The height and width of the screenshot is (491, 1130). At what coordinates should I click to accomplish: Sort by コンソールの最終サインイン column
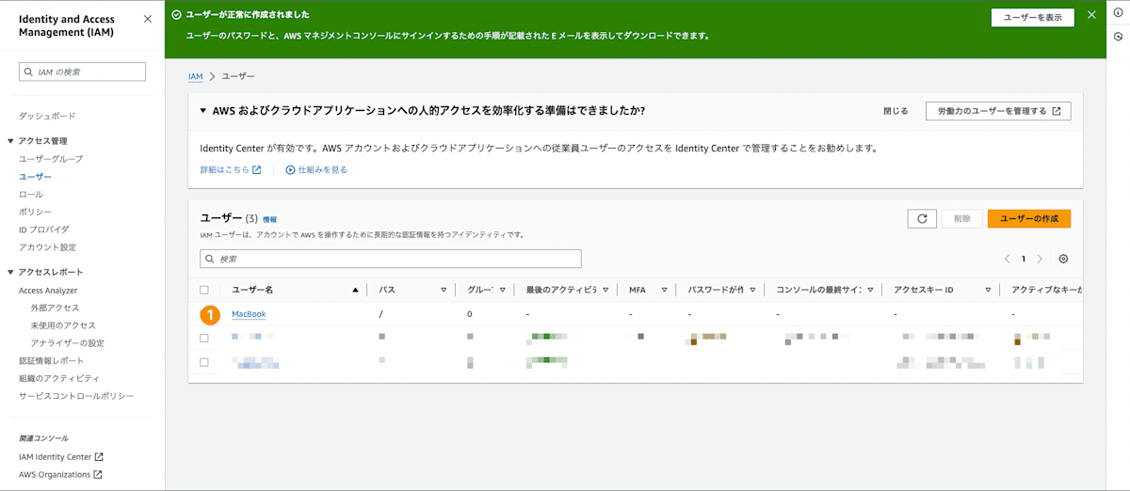870,290
